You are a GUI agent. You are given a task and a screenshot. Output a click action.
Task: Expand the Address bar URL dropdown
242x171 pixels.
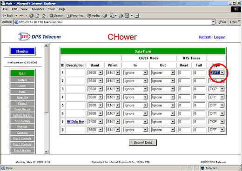tap(214, 22)
